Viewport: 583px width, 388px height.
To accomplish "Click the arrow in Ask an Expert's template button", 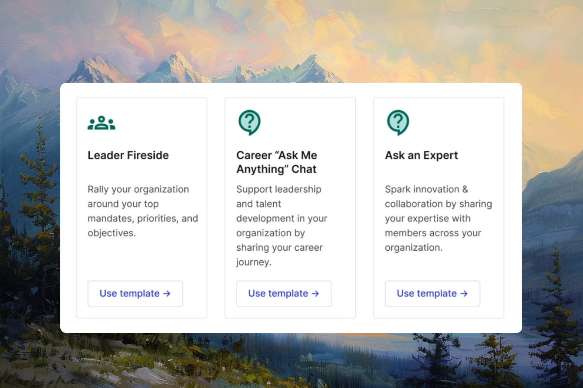I will (x=464, y=294).
